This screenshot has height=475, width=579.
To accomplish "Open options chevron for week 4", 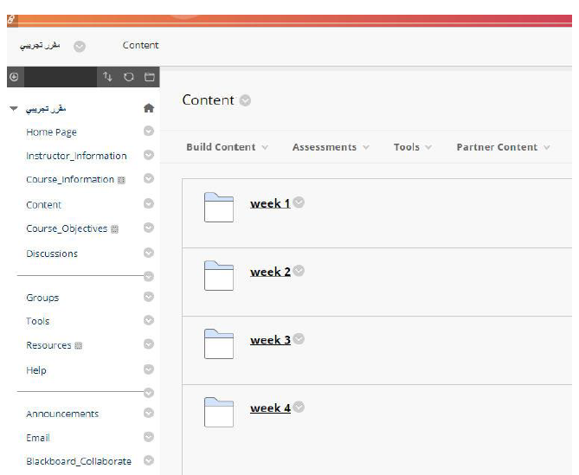I will point(299,407).
